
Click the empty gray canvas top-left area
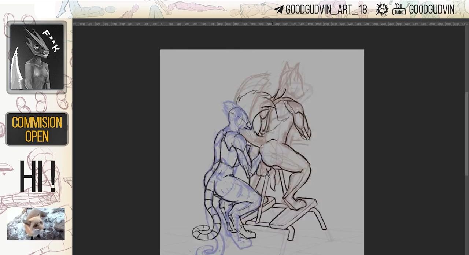tap(183, 70)
